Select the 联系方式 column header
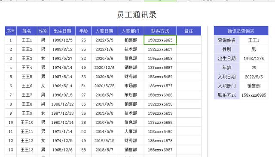The height and width of the screenshot is (157, 275). click(160, 31)
